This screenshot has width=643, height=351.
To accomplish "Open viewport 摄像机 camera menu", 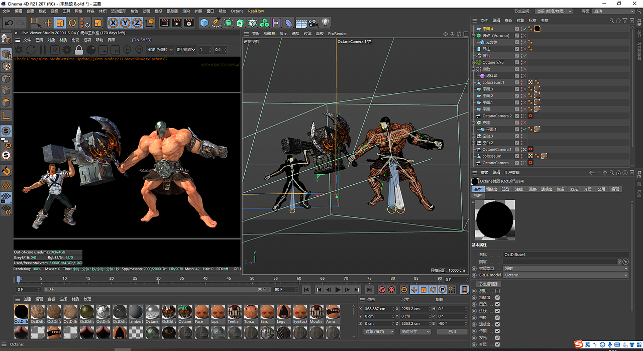I will click(270, 34).
